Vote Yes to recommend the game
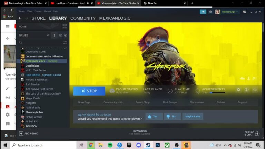 [x=154, y=117]
